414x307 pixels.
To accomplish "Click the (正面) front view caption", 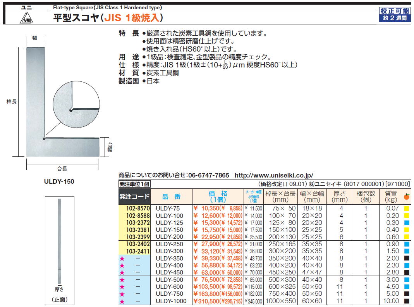I will 59,300.
